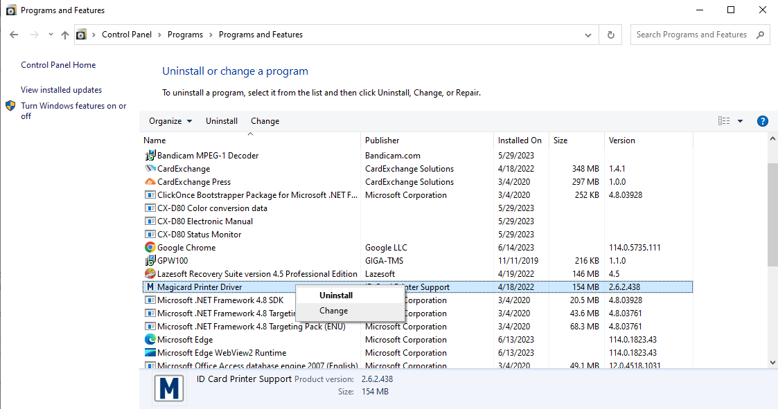Open View installed updates link

61,90
